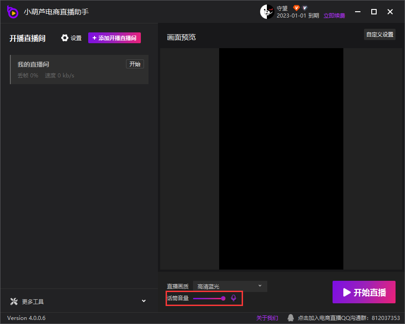Viewport: 405px width, 324px height.
Task: Mute the microphone using the mic icon
Action: coord(233,298)
